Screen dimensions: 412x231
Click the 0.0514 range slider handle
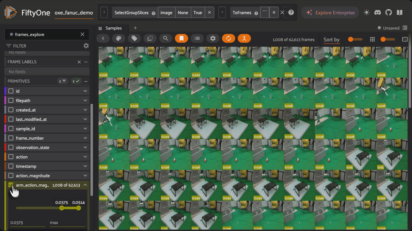[79, 208]
